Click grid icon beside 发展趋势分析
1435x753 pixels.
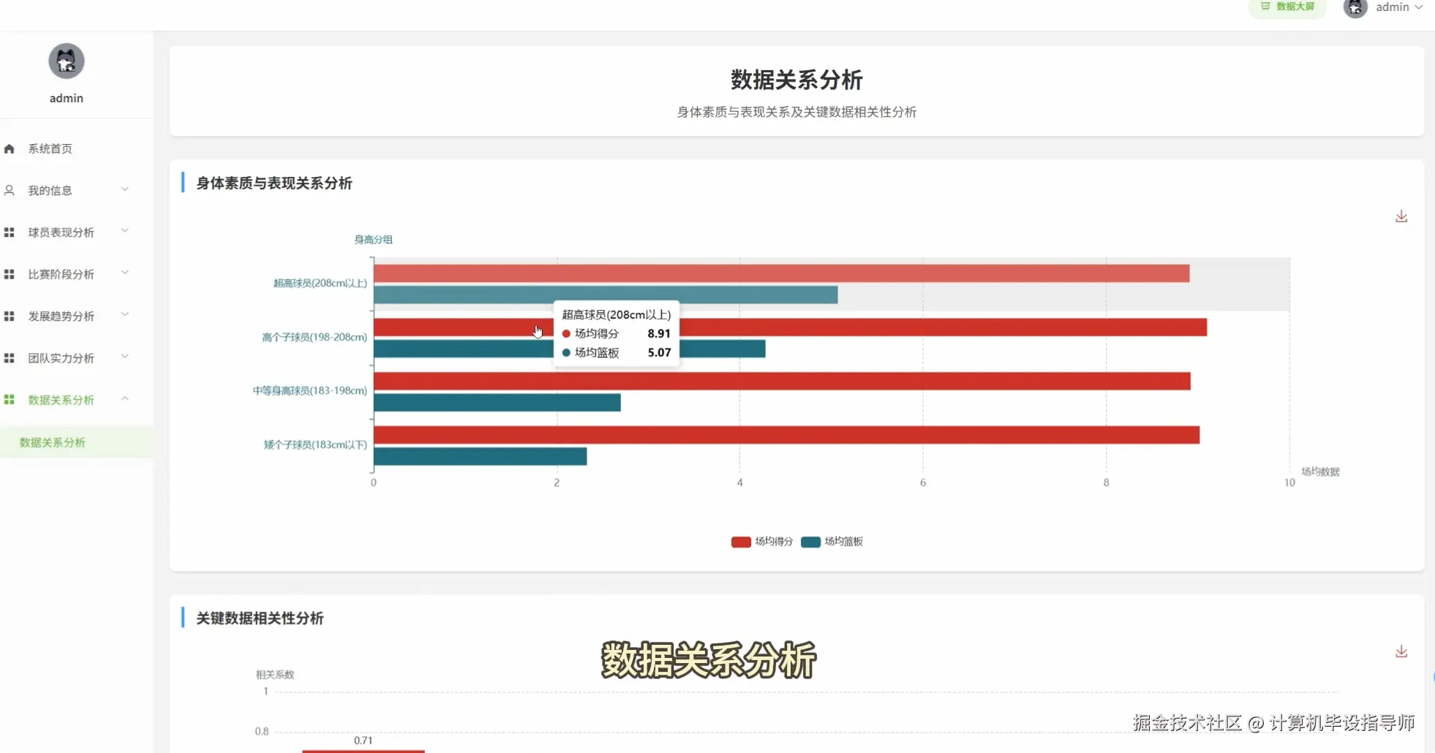(x=10, y=316)
